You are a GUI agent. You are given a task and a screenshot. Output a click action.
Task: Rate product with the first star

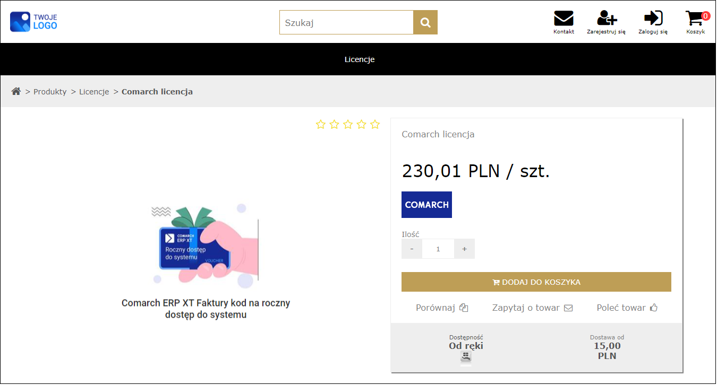321,125
